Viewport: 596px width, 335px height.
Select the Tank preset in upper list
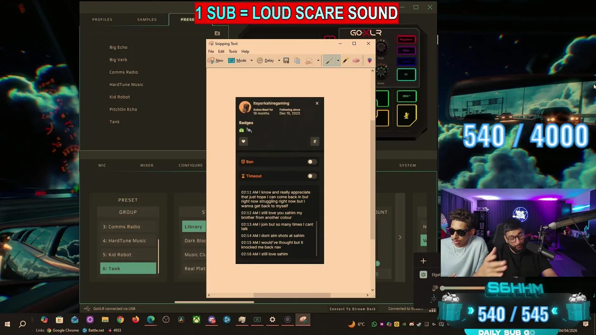click(x=115, y=122)
